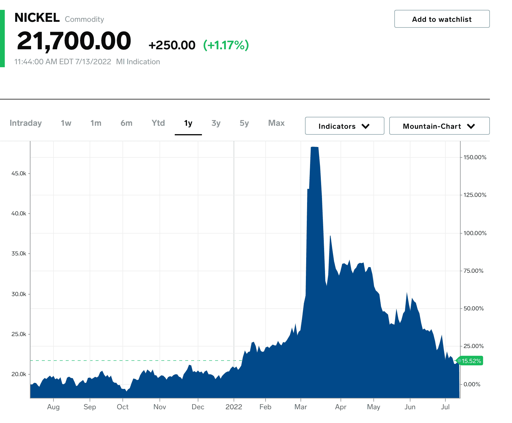Select the 5y timeframe

tap(244, 123)
